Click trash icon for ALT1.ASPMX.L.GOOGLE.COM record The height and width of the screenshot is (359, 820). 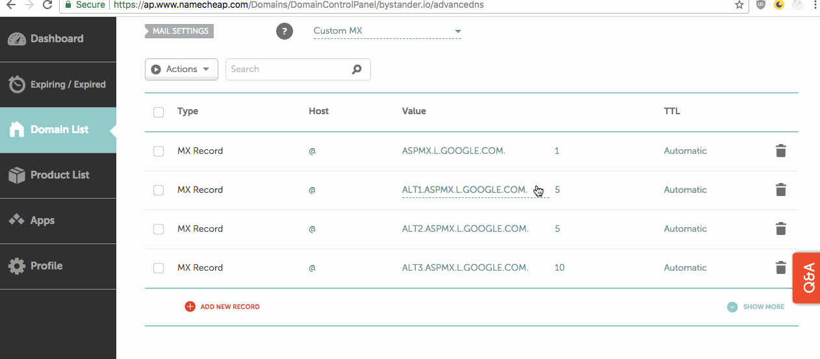[781, 190]
